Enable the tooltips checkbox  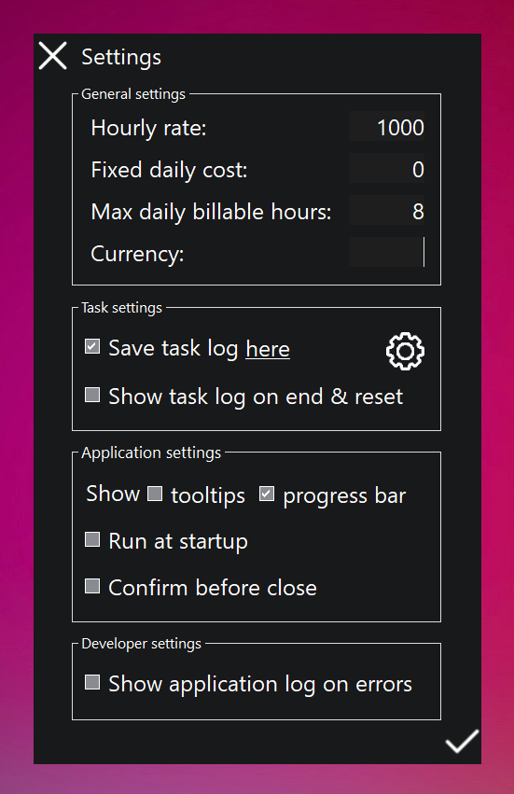pos(155,494)
